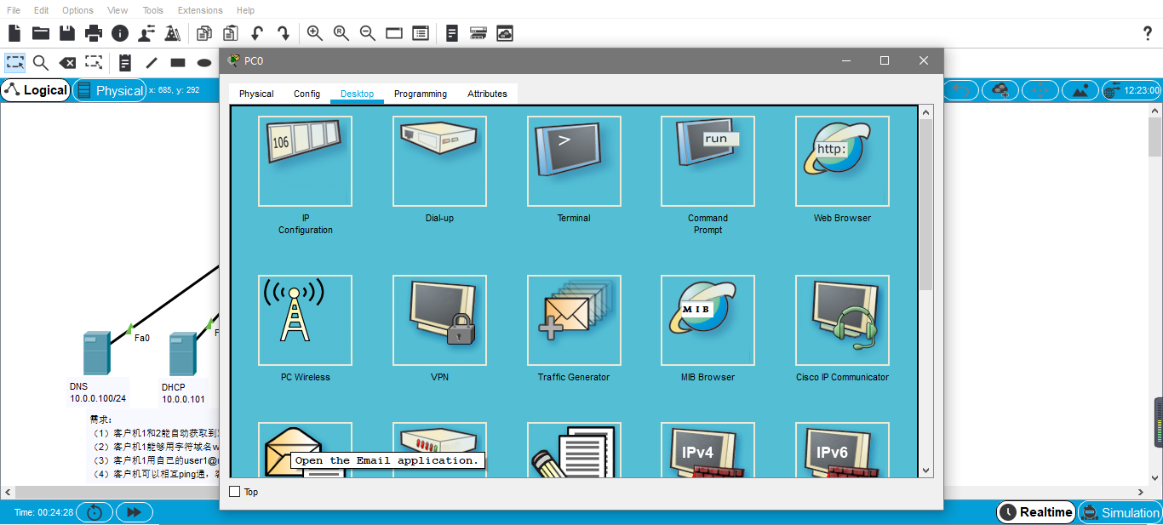Switch to Programming tab
Viewport: 1163px width, 525px height.
[421, 94]
